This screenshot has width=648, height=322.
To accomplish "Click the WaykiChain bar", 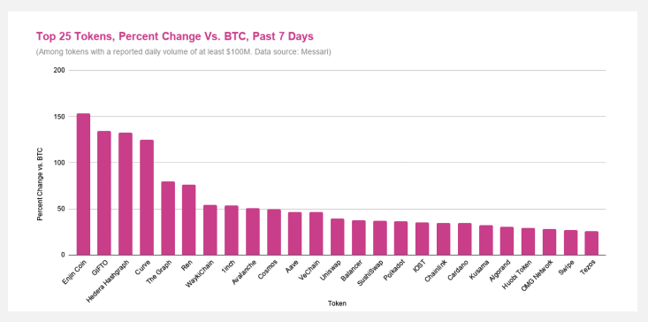I will coord(210,230).
